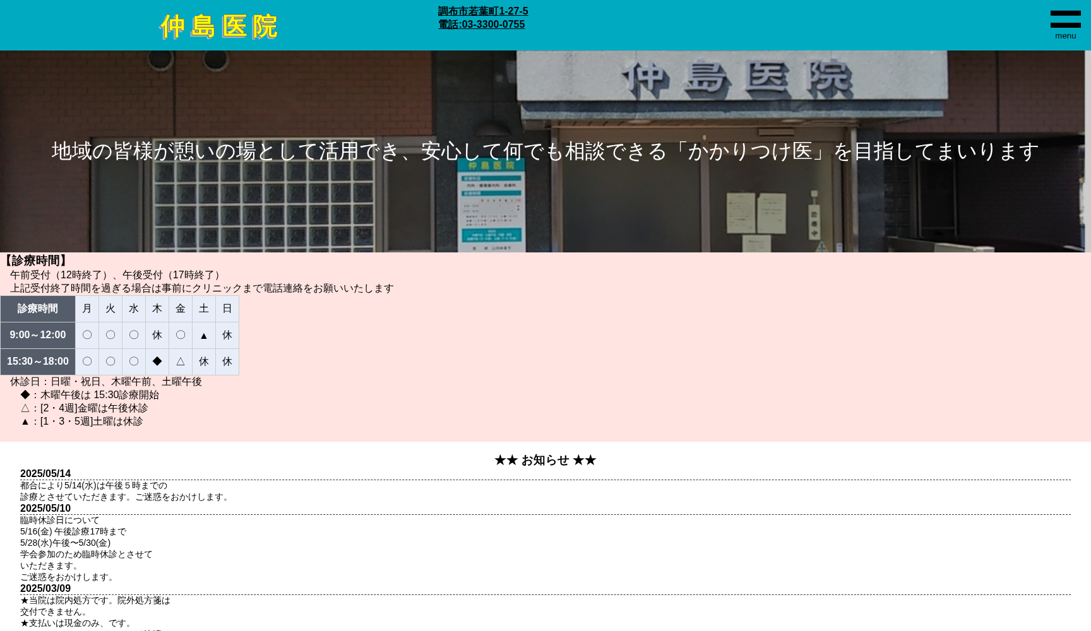
Task: Click the circle for Monday 9:00–12:00
Action: pos(87,335)
